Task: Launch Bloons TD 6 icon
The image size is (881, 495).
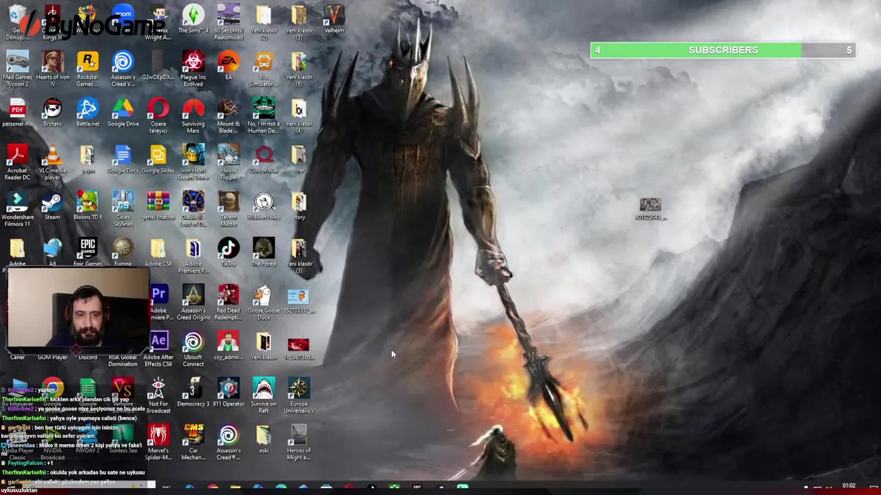Action: click(x=87, y=206)
